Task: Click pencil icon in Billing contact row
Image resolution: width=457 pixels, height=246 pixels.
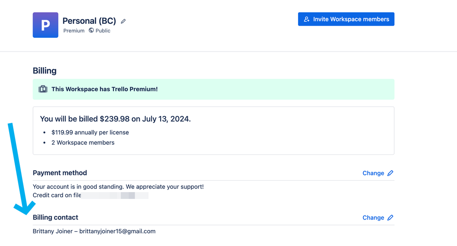Action: tap(390, 218)
